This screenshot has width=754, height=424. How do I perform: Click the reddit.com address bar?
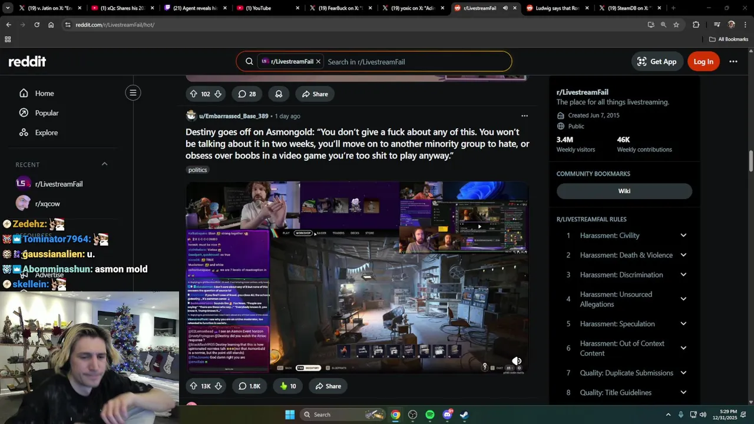pyautogui.click(x=353, y=25)
